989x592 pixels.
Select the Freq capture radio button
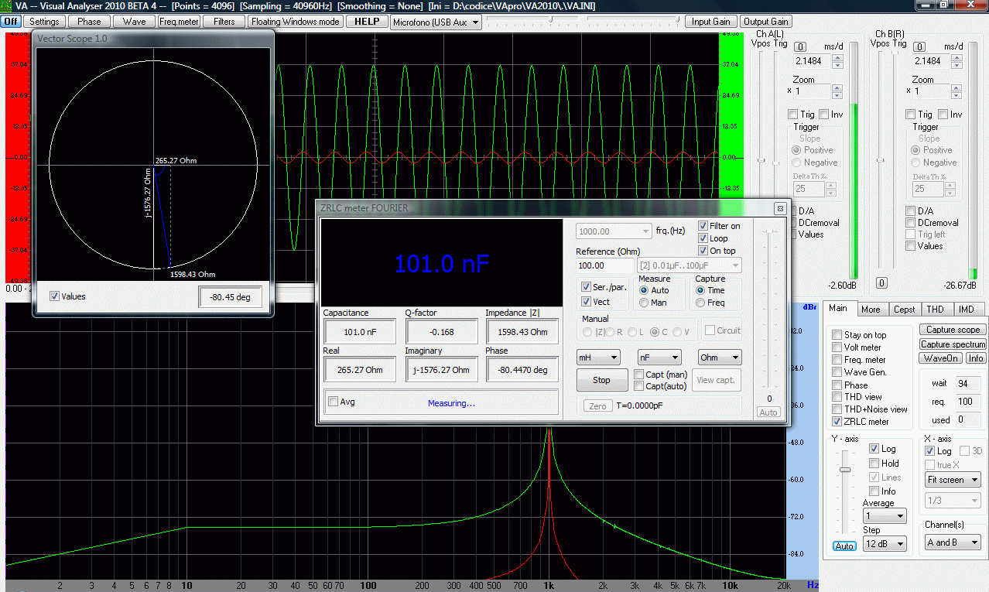700,303
